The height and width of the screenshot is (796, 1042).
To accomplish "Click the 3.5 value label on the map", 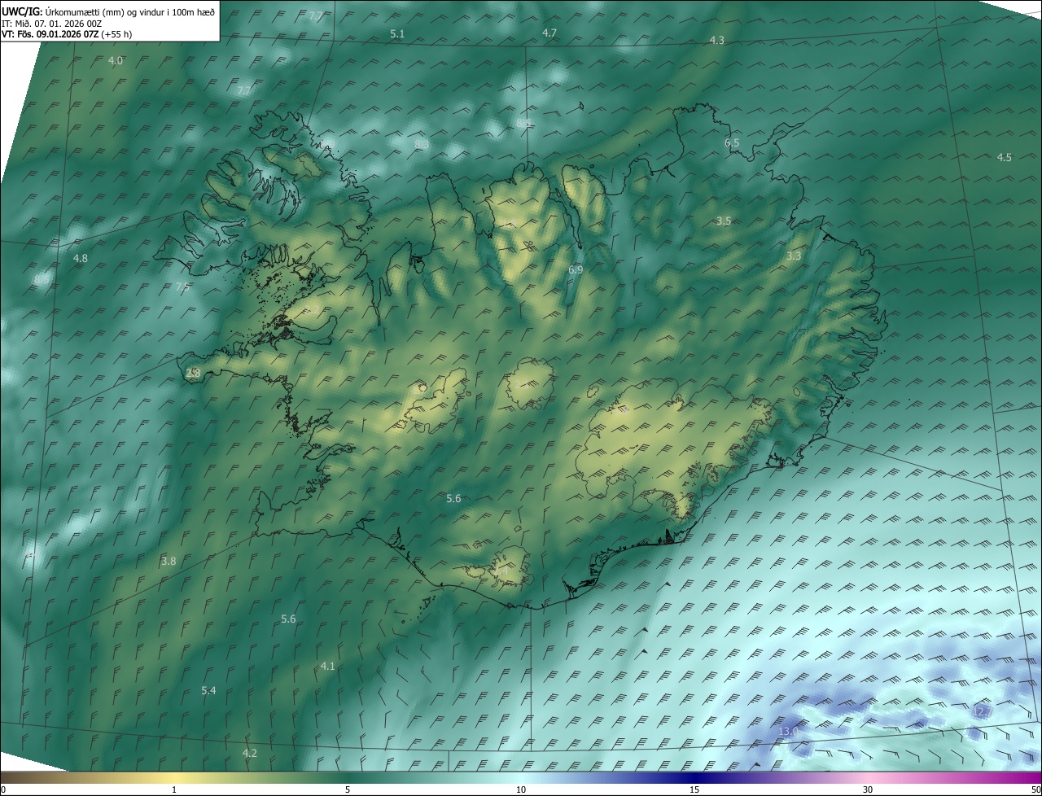I will (724, 221).
